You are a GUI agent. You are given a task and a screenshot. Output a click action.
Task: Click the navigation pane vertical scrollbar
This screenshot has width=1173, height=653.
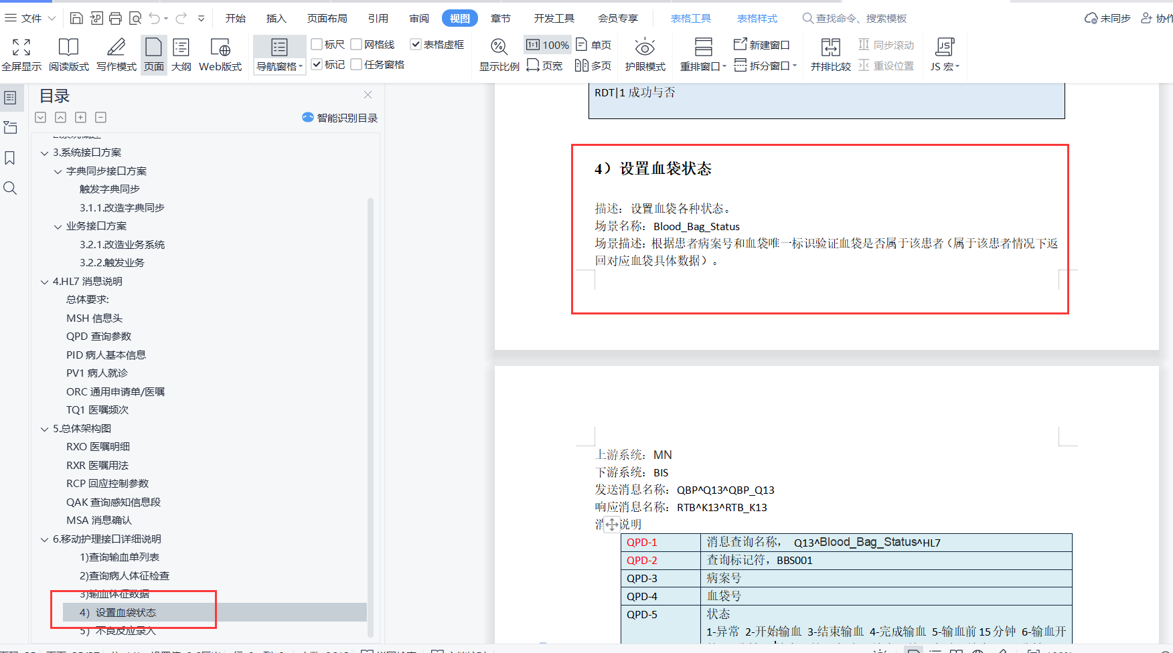pos(370,417)
